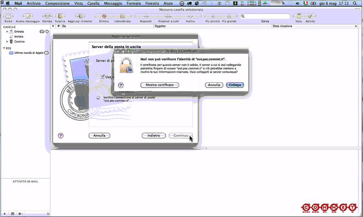Click the Italian flag input menu icon
The image size is (363, 217).
point(306,4)
